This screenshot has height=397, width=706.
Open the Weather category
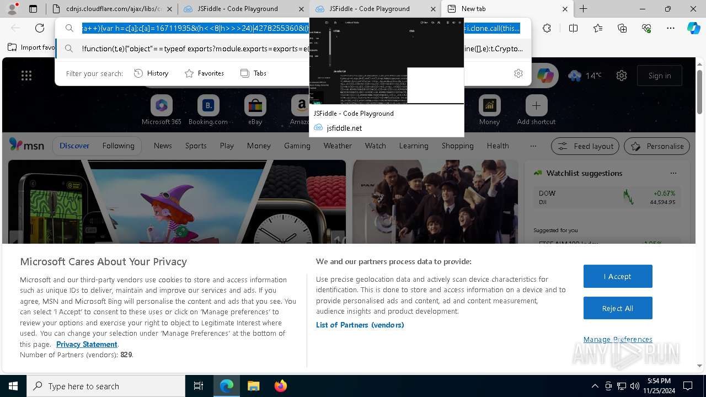click(338, 146)
